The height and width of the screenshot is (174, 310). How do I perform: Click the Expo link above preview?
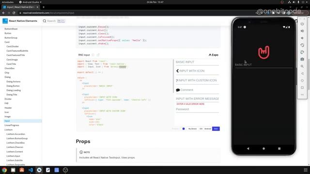pos(214,55)
